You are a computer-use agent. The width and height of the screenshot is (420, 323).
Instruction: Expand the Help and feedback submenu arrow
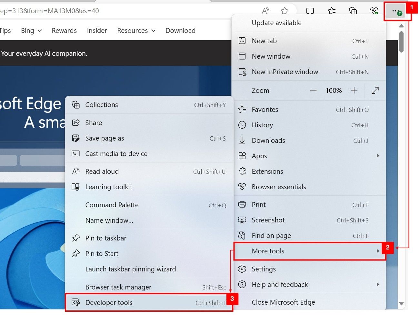coord(378,284)
